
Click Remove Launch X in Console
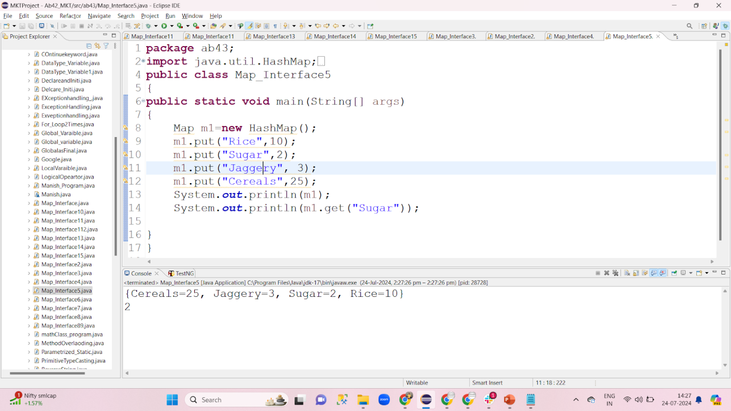(x=607, y=273)
